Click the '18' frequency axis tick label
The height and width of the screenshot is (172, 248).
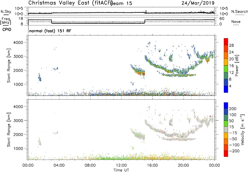[21, 19]
